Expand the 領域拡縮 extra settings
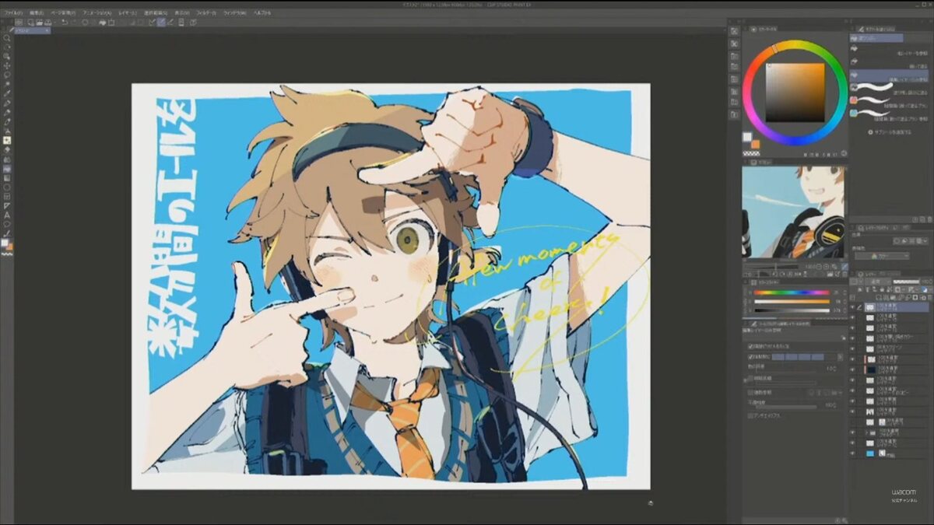 [746, 379]
